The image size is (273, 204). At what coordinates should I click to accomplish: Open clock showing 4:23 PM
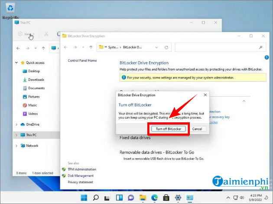(x=255, y=198)
